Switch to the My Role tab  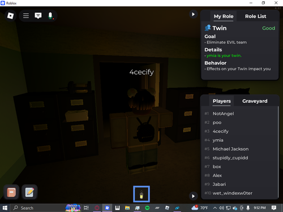click(x=224, y=16)
